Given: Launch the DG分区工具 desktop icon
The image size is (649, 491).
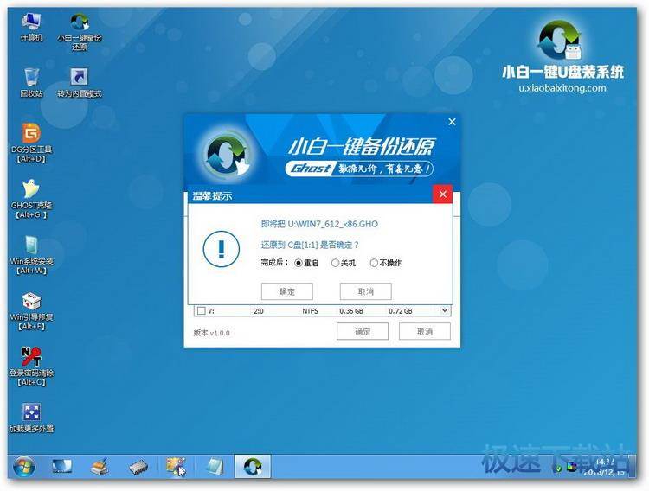Looking at the screenshot, I should 31,143.
